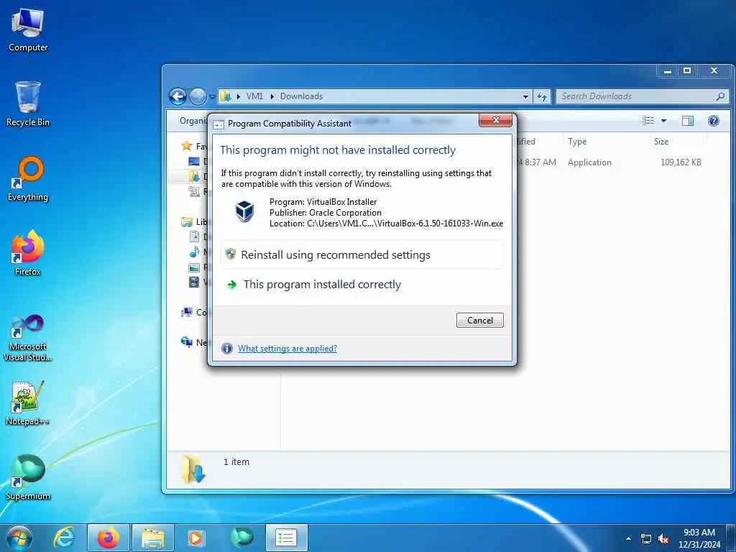The height and width of the screenshot is (552, 736).
Task: Switch to Firefox in the taskbar
Action: tap(109, 538)
